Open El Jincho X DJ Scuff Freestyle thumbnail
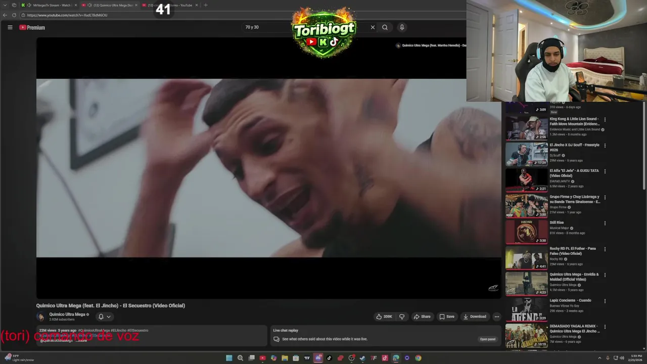Image resolution: width=647 pixels, height=364 pixels. tap(527, 154)
